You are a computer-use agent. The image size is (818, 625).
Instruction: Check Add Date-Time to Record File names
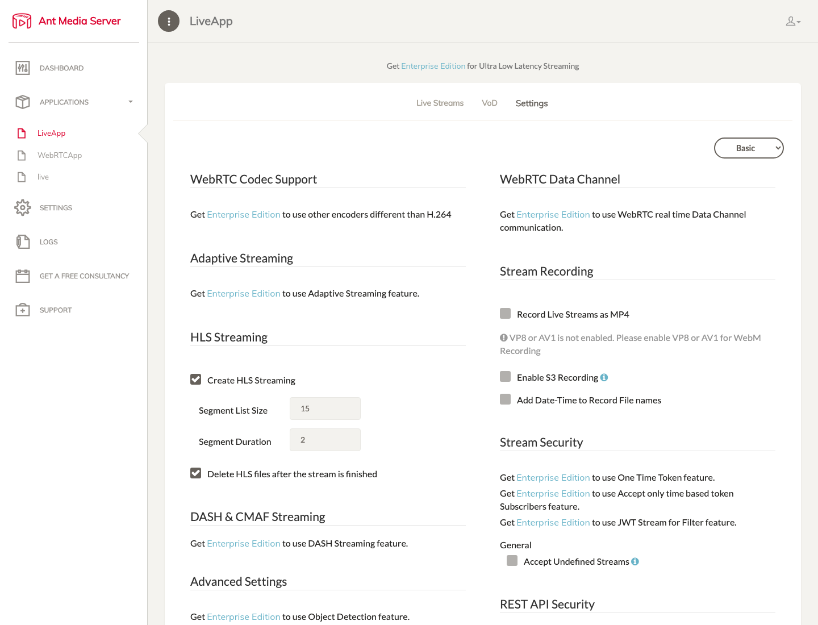coord(505,399)
